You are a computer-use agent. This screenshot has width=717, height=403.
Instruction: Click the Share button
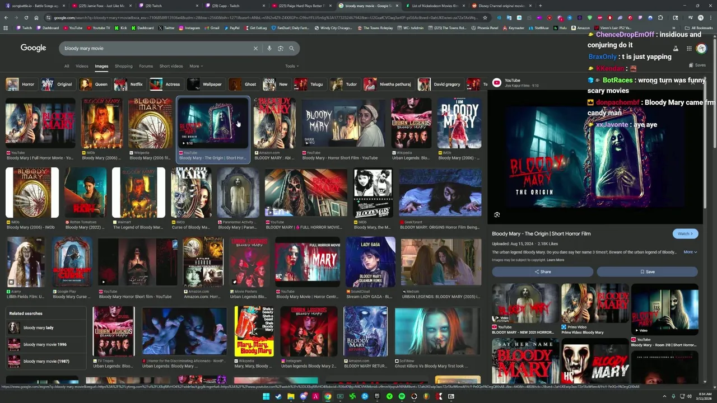point(542,271)
